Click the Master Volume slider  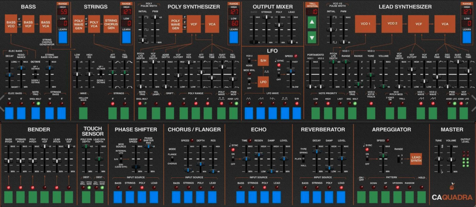pos(451,159)
